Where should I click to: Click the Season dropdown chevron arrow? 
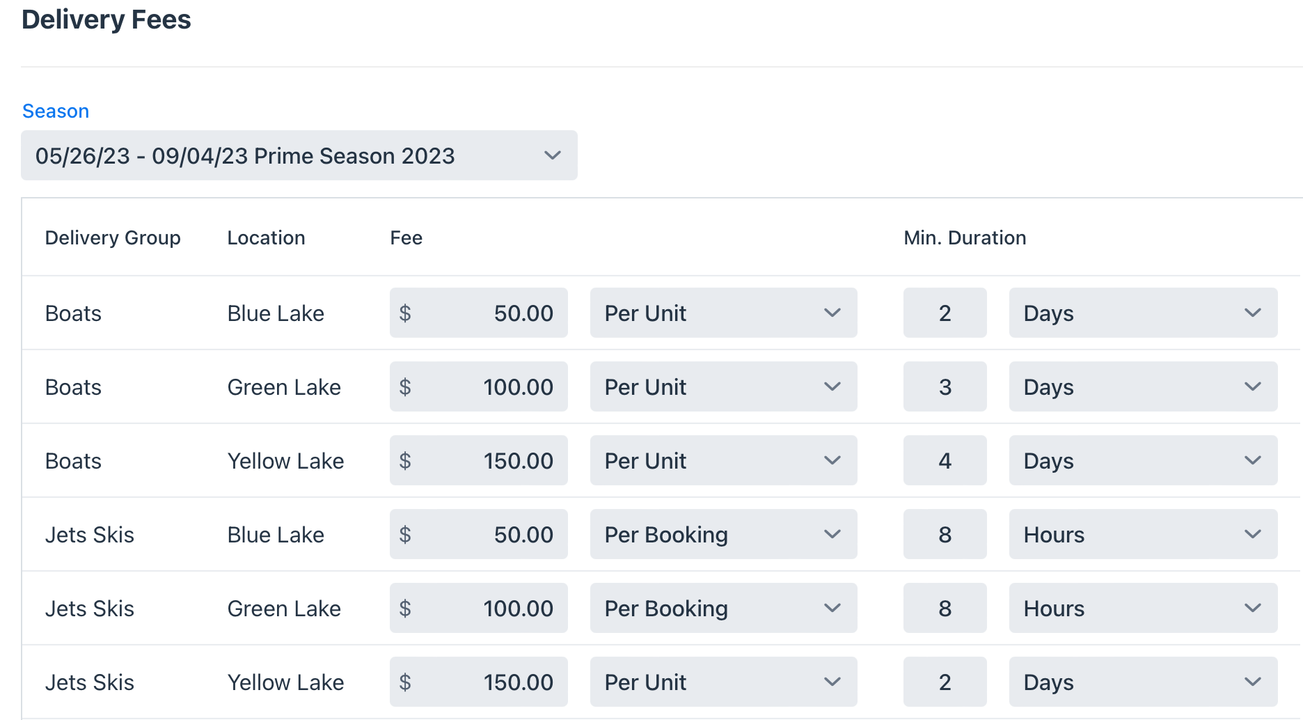553,155
